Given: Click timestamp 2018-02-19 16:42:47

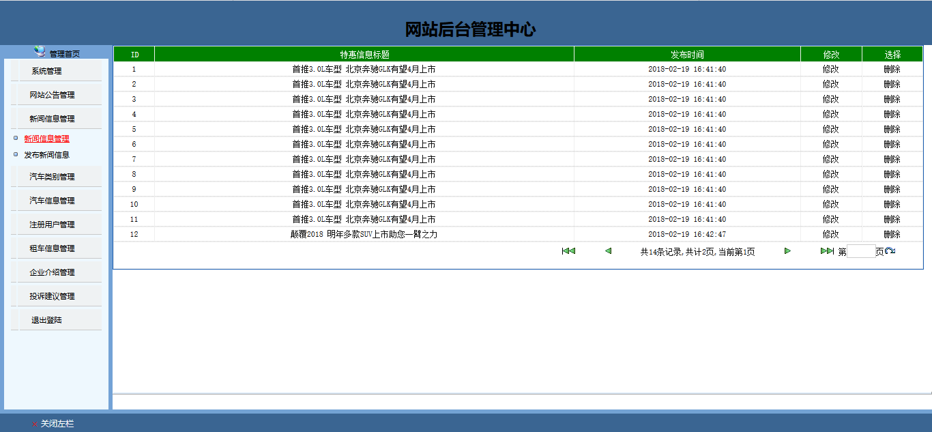Looking at the screenshot, I should click(687, 234).
